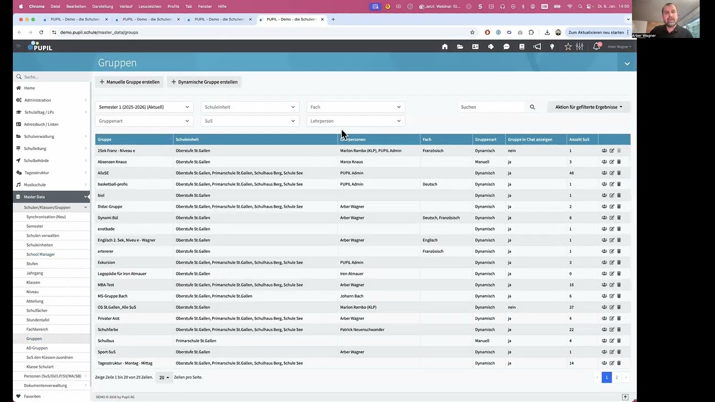
Task: Open the sliders settings icon in top bar
Action: (580, 47)
